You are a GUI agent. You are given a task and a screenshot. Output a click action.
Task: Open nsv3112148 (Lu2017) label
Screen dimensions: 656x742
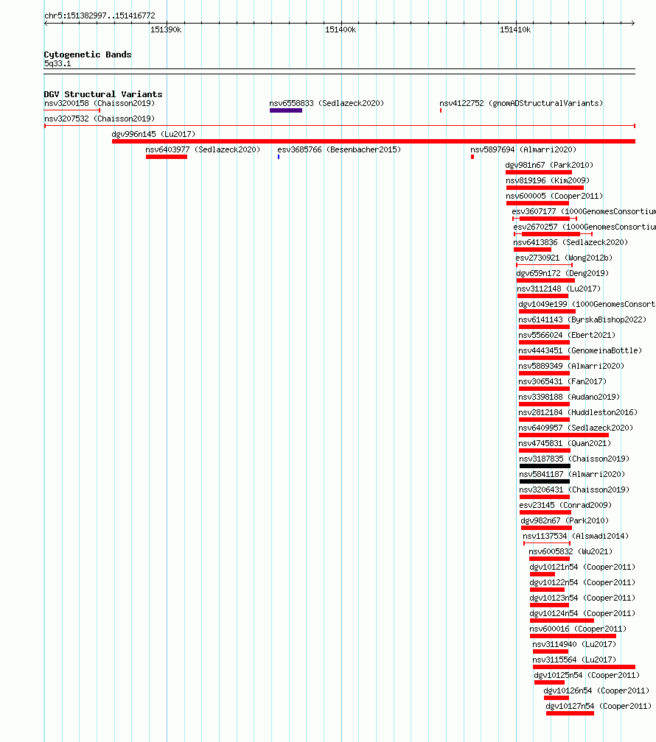click(x=559, y=289)
